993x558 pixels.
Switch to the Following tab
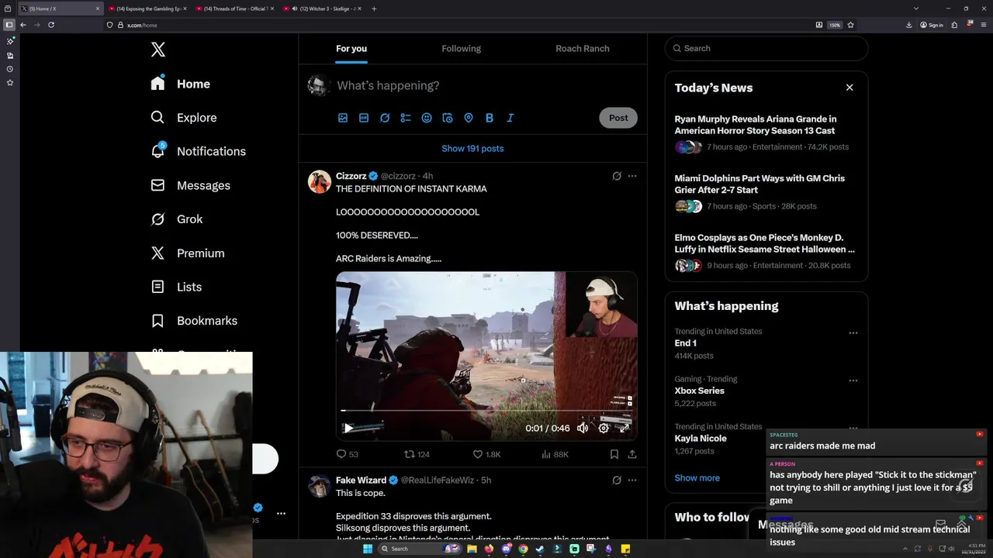(x=462, y=48)
